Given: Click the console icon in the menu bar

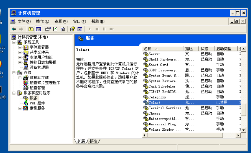Looking at the screenshot, I should (x=13, y=21).
